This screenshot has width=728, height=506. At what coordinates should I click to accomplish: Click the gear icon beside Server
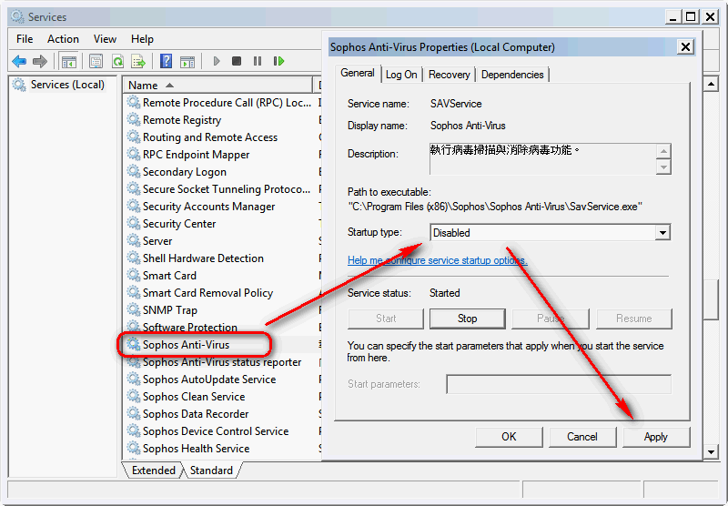(x=134, y=240)
